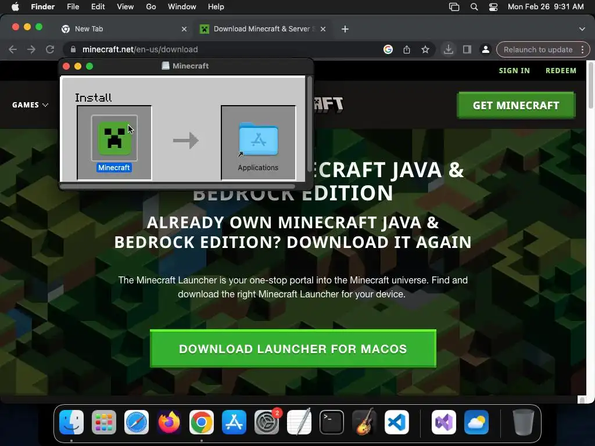
Task: Click the Minecraft file name label
Action: tap(114, 168)
